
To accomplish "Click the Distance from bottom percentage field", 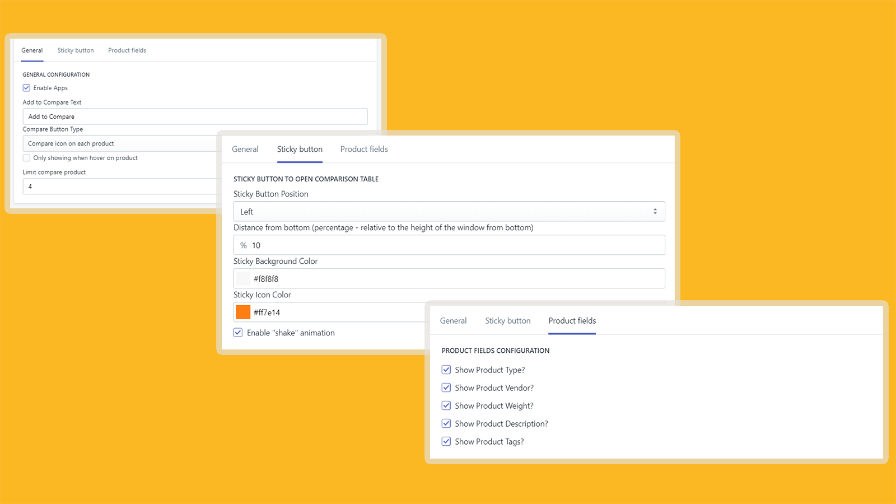I will click(454, 245).
